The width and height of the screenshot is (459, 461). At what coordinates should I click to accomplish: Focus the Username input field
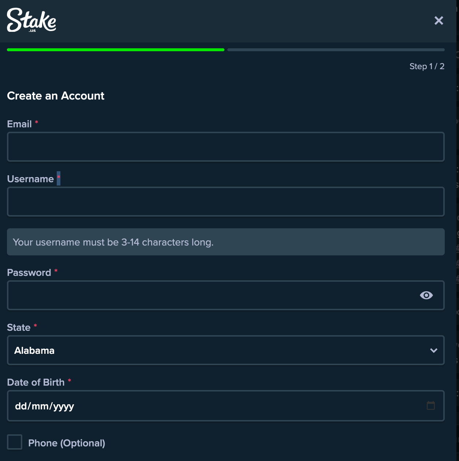(225, 202)
